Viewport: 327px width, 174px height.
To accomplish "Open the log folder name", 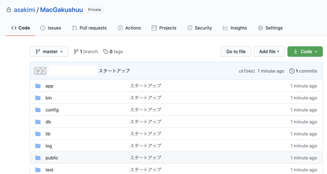I will [49, 146].
